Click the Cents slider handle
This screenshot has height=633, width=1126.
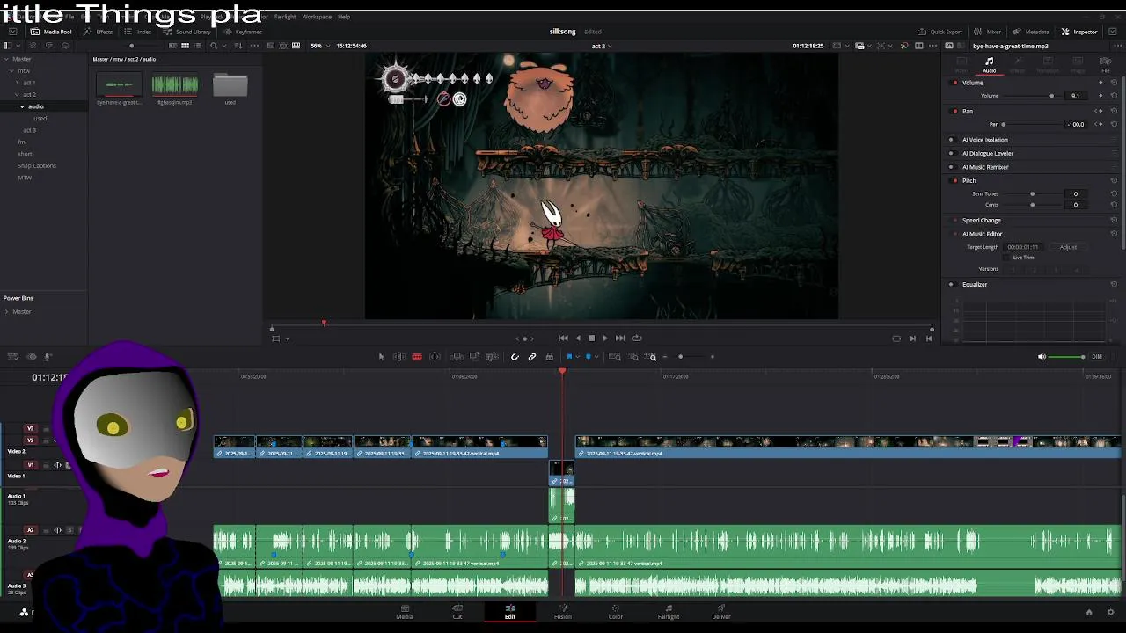click(x=1033, y=205)
